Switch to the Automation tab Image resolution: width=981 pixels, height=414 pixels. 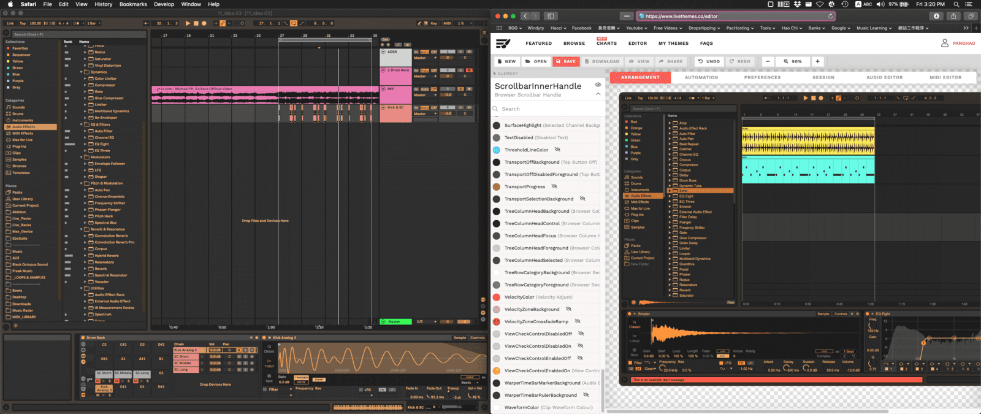[701, 77]
